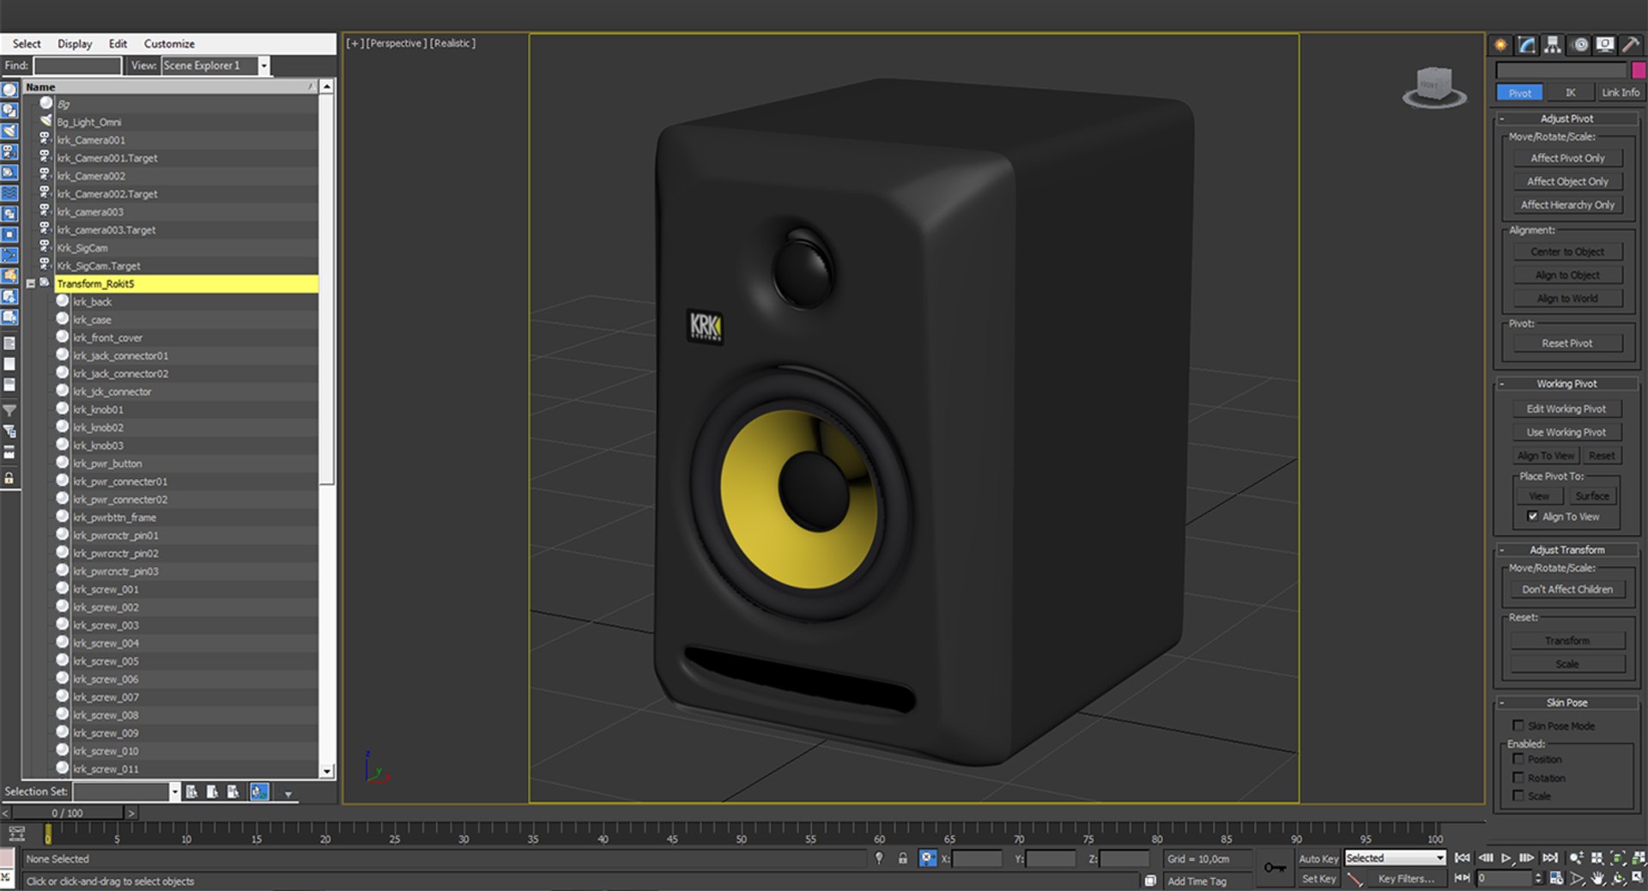Click the magenta object color swatch
1648x891 pixels.
[x=1639, y=70]
